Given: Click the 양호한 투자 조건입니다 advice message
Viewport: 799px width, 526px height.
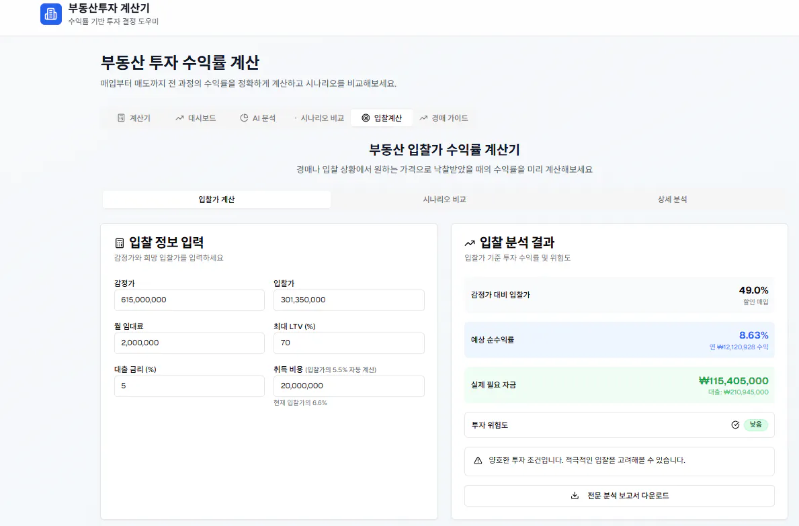Looking at the screenshot, I should pyautogui.click(x=587, y=460).
